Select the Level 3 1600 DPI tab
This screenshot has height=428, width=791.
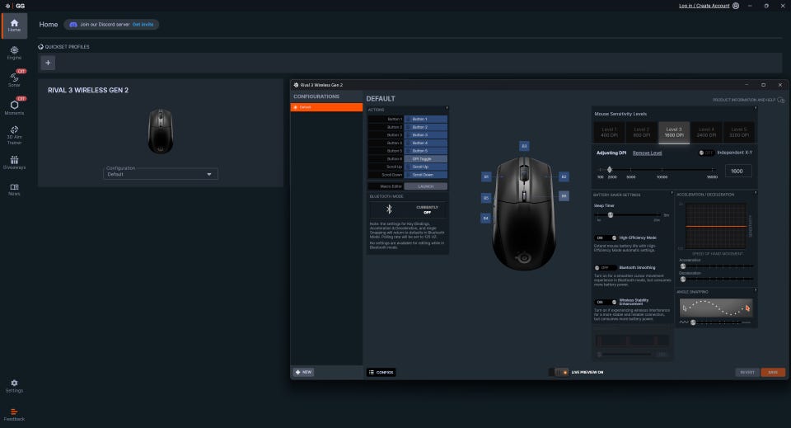coord(674,132)
